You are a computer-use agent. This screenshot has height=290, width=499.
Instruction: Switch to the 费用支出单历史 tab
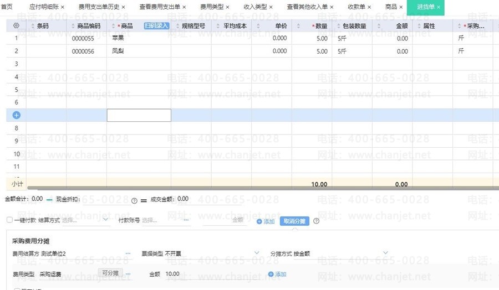tap(99, 7)
